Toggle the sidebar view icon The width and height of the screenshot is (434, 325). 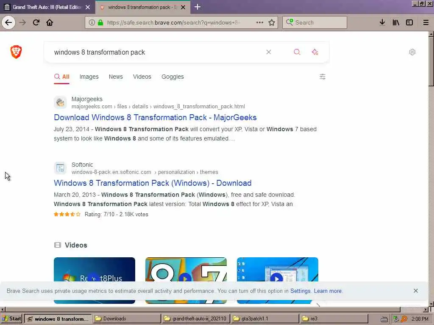tap(409, 22)
